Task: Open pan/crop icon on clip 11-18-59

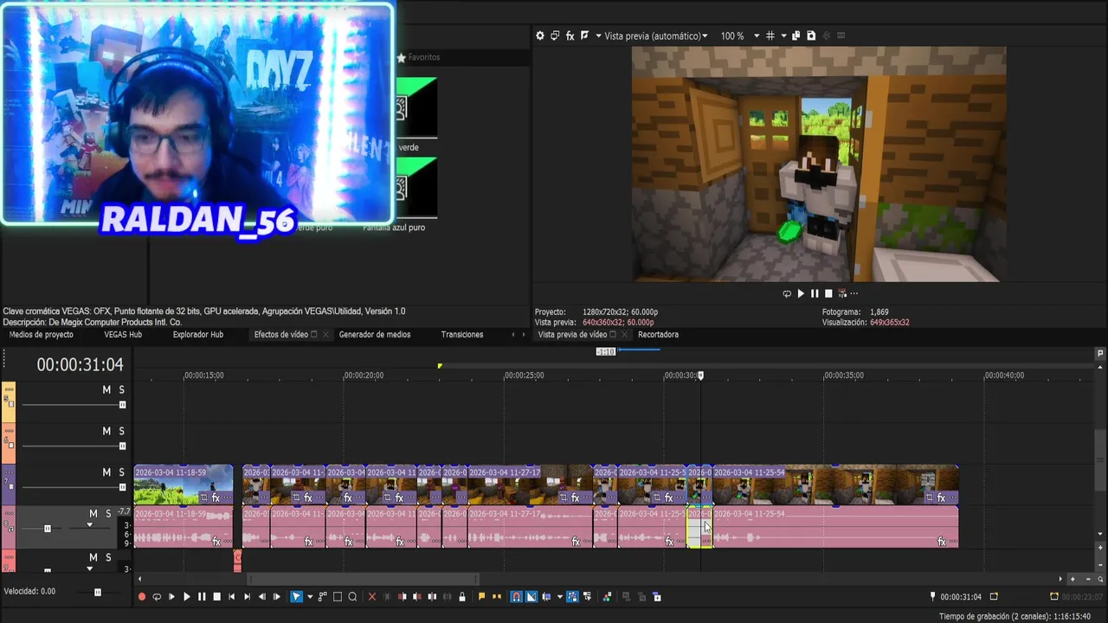Action: (x=204, y=498)
